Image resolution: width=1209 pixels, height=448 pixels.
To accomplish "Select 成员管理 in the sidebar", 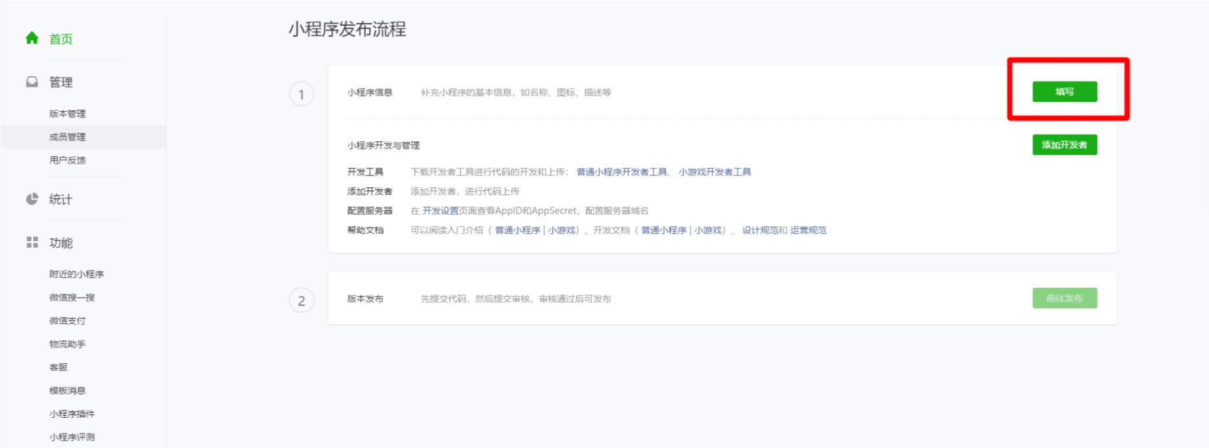I will click(x=67, y=137).
